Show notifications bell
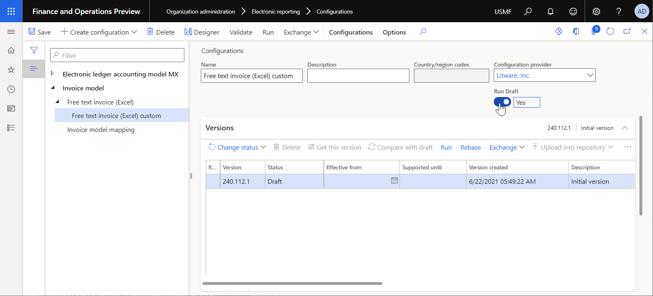Image resolution: width=653 pixels, height=296 pixels. (551, 12)
